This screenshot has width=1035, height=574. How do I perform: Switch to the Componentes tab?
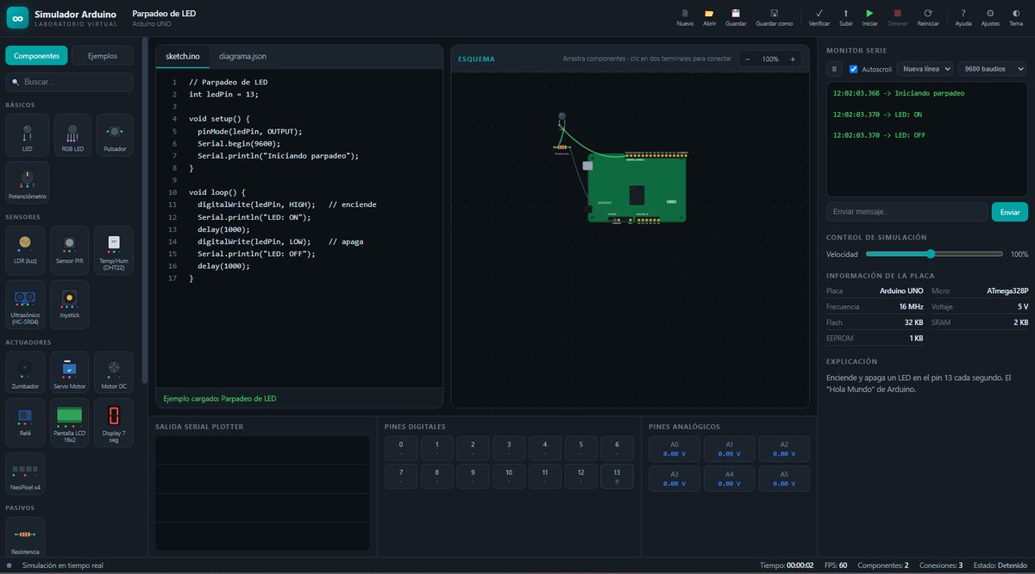click(37, 56)
